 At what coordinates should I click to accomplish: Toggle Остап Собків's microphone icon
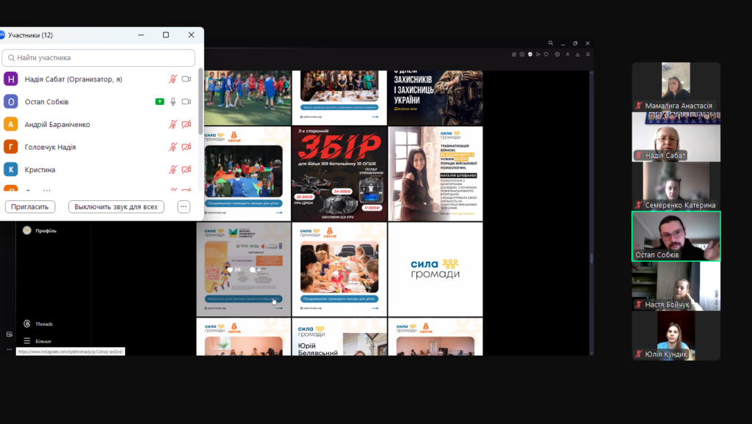pos(173,101)
